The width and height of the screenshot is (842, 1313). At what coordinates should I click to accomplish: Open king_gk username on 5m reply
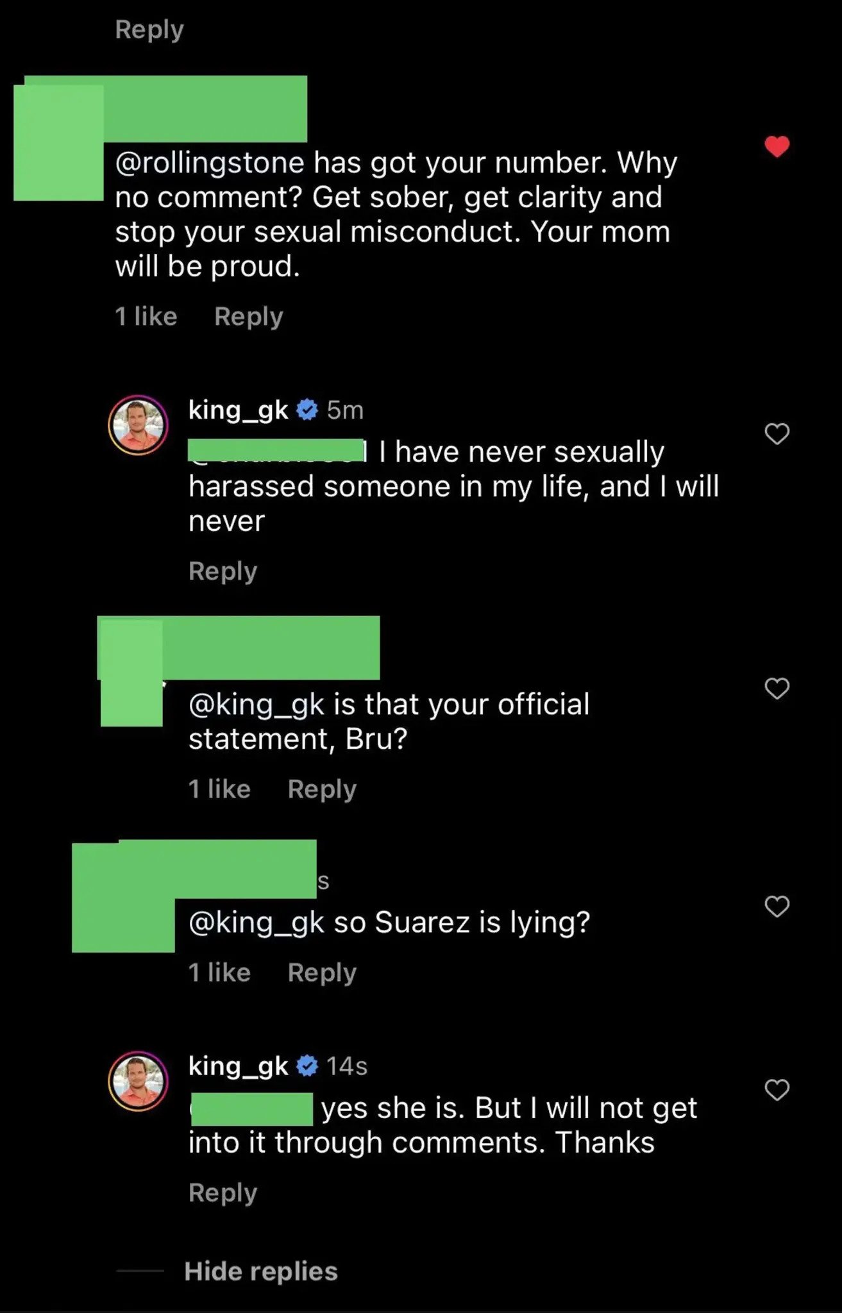point(238,410)
